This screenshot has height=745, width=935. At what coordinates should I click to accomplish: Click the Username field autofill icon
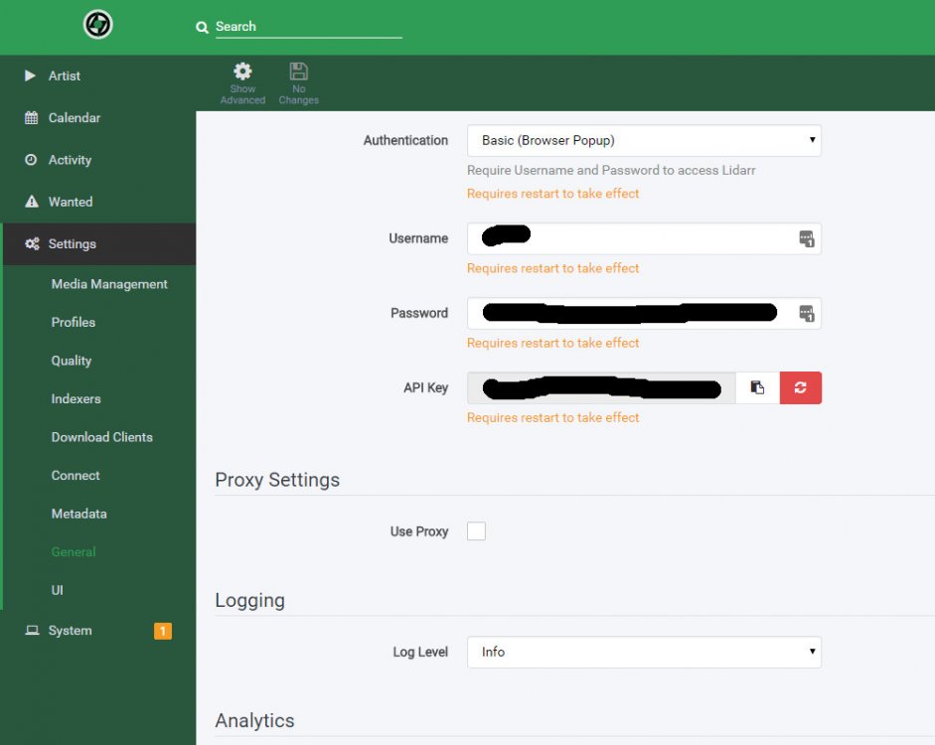806,239
